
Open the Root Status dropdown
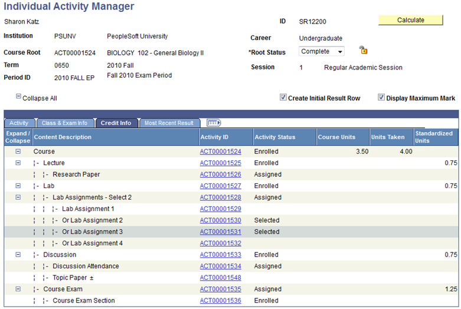click(321, 51)
